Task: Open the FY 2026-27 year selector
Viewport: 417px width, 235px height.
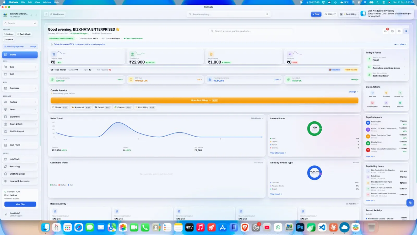Action: coord(330,14)
